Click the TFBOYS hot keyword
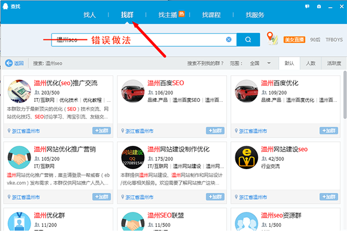 pos(334,39)
